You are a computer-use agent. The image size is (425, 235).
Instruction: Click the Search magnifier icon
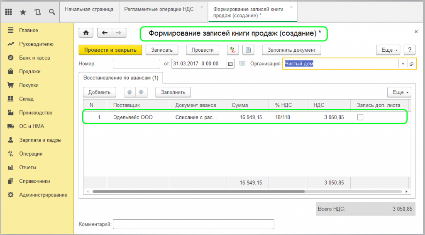(52, 12)
